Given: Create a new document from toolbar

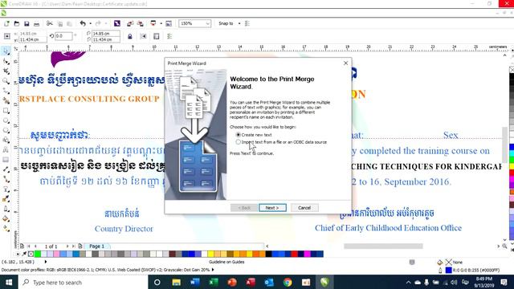Looking at the screenshot, I should [6, 23].
